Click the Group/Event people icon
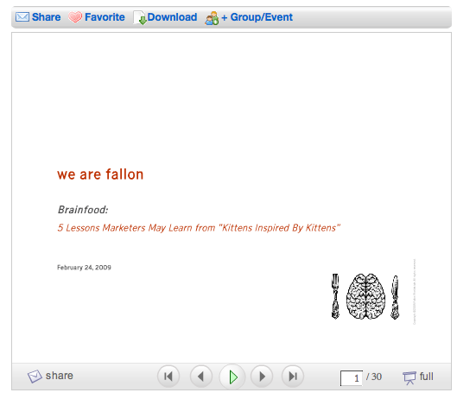 click(212, 18)
